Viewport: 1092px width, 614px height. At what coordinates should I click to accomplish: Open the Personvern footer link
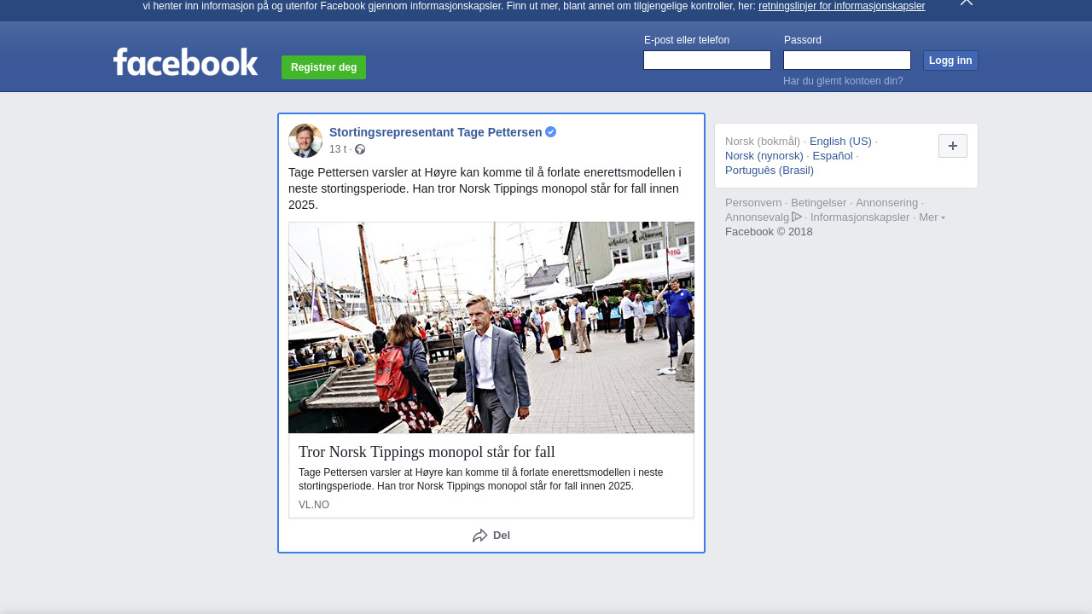click(x=753, y=202)
